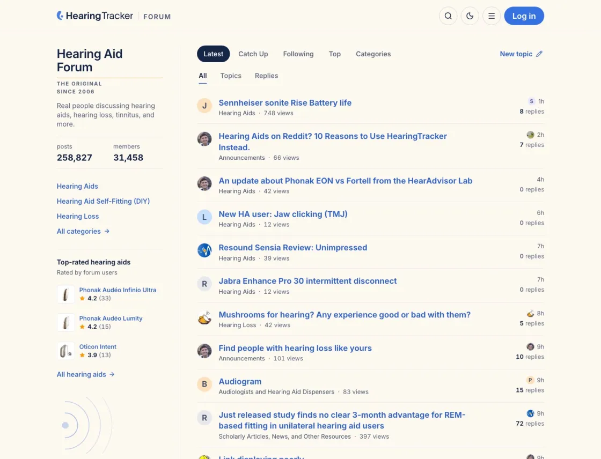Open Phonak Audéo Infinio Ultra rating
Image resolution: width=601 pixels, height=459 pixels.
[x=118, y=290]
